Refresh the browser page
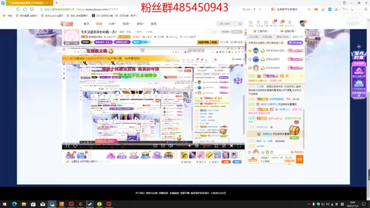This screenshot has width=370, height=208. tap(18, 9)
